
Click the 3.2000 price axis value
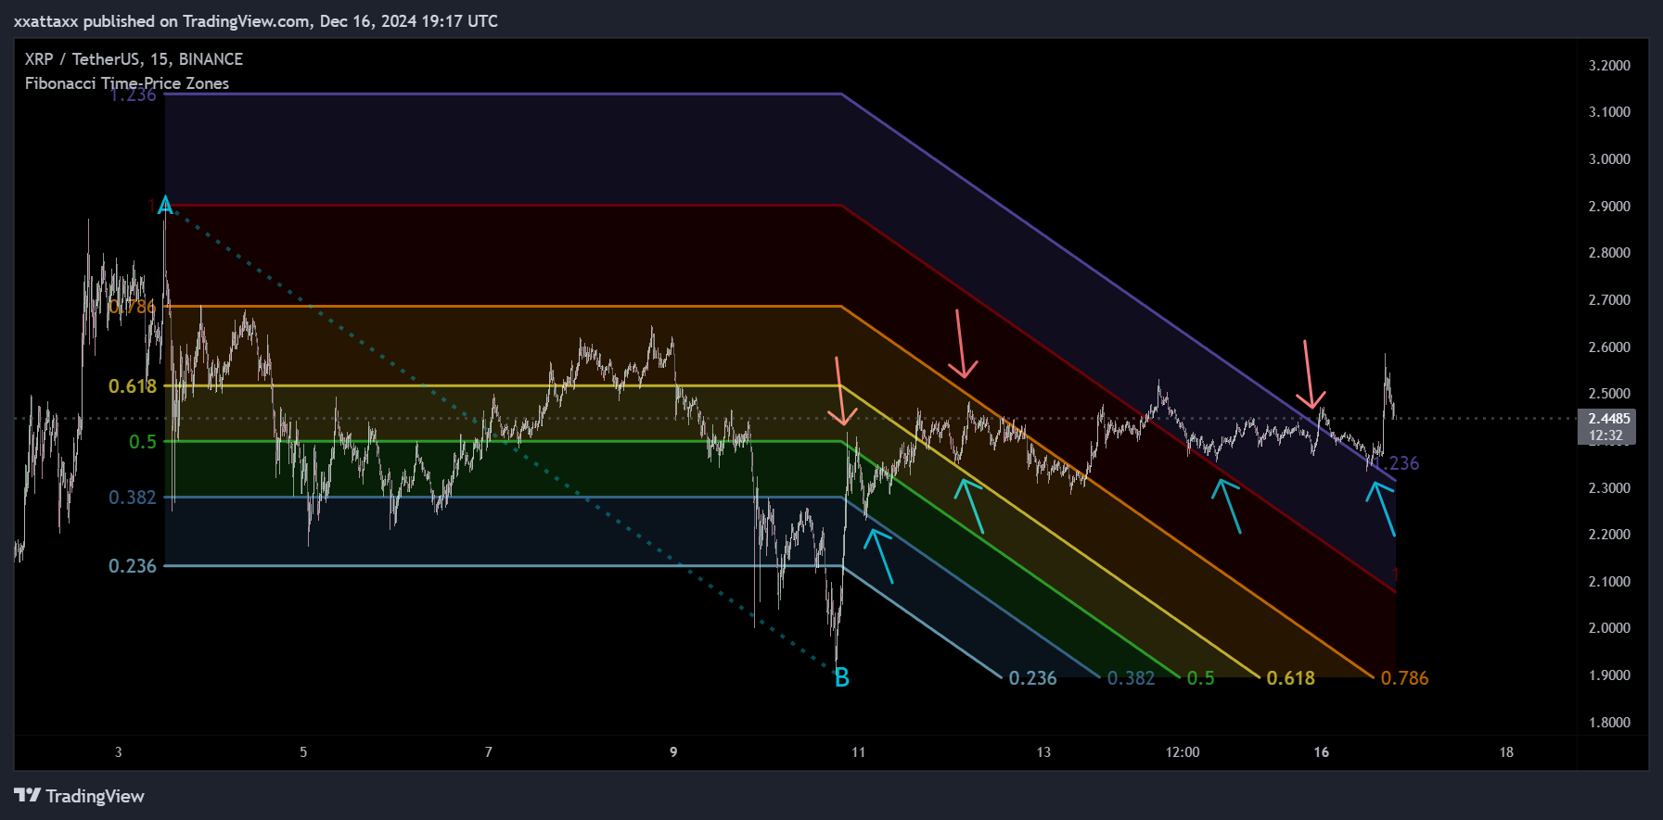click(x=1609, y=66)
